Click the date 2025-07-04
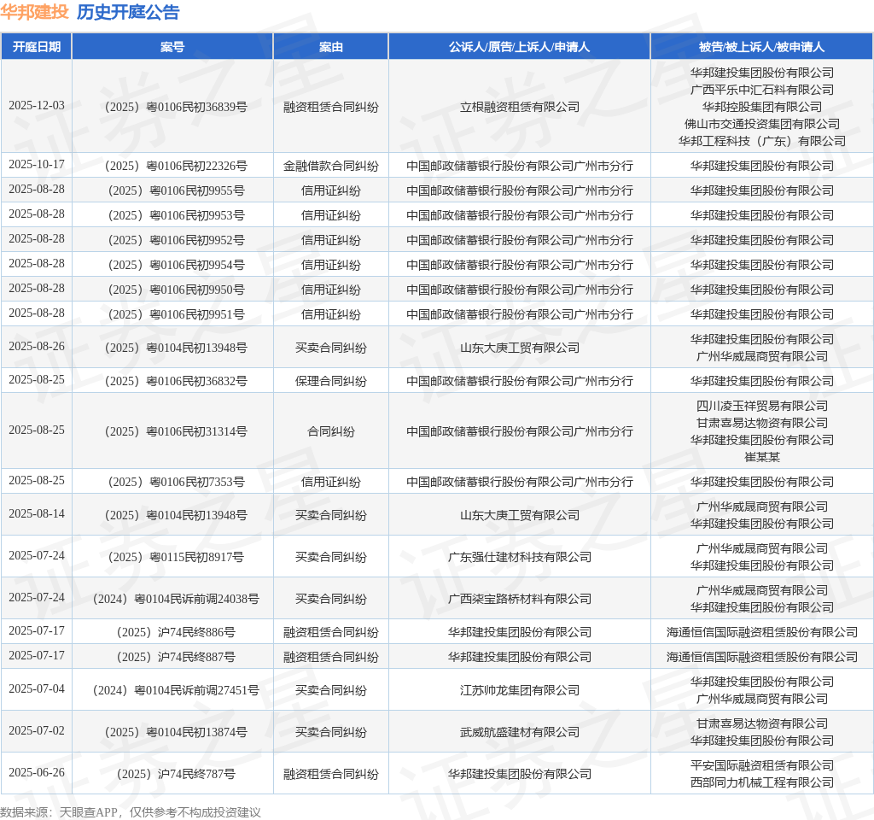874x820 pixels. pyautogui.click(x=37, y=689)
